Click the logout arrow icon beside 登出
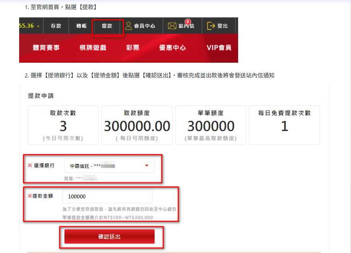Screen dimensions: 351x253 [211, 26]
